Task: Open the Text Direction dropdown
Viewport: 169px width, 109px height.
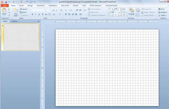Action: (95, 9)
